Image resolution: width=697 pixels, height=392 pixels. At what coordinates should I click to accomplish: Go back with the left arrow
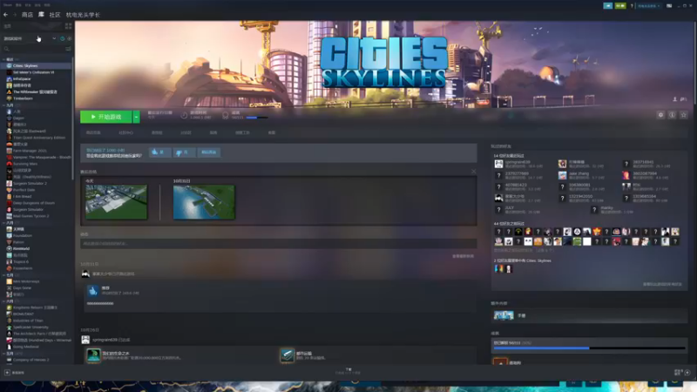click(5, 15)
